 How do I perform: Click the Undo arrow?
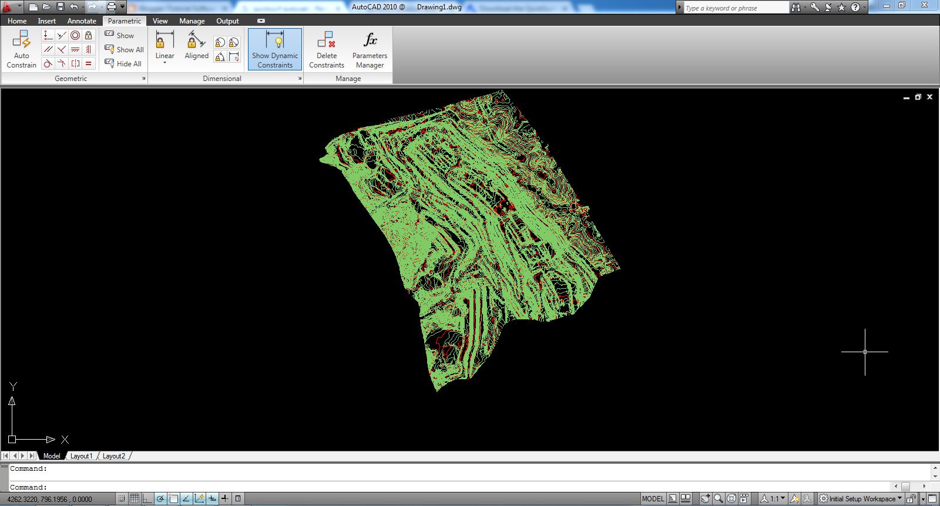pyautogui.click(x=74, y=7)
